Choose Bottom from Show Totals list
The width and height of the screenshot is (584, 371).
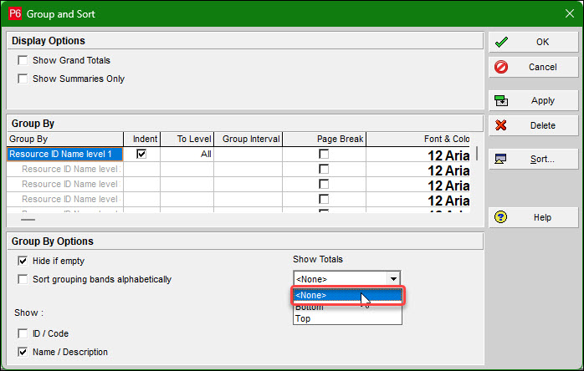coord(310,307)
